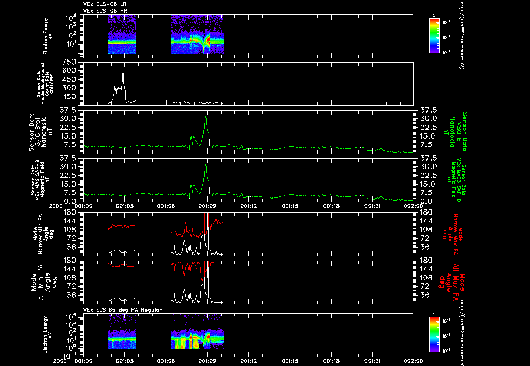Click the 750 tick label on count-rate axis
This screenshot has height=366, width=530.
69,62
